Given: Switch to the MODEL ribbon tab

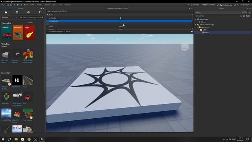Looking at the screenshot, I should 39,5.
